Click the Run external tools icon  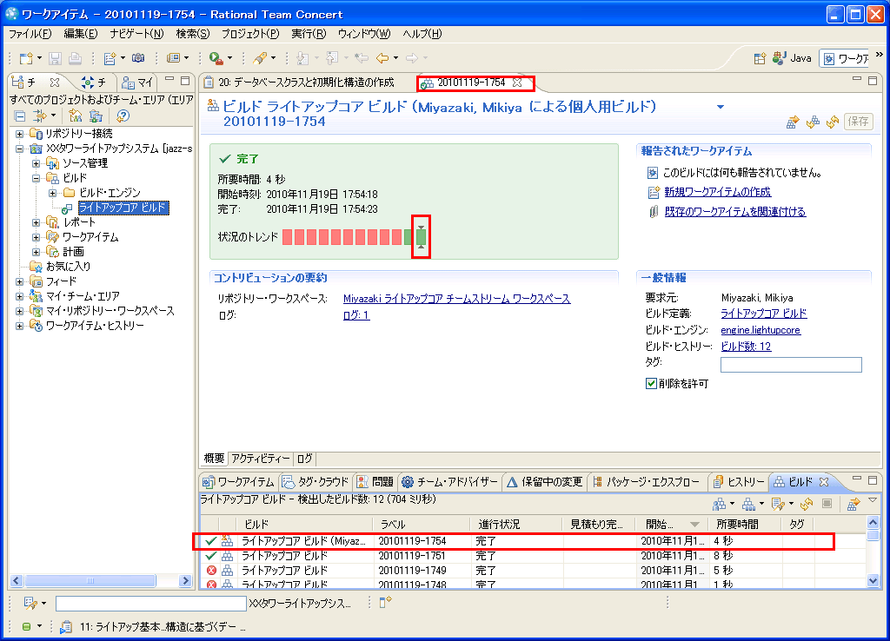pyautogui.click(x=216, y=58)
